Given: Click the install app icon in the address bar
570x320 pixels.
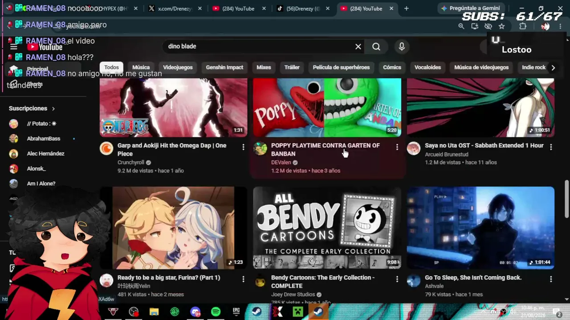Looking at the screenshot, I should 475,26.
